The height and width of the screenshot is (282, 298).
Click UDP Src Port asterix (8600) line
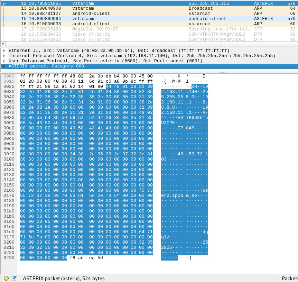(x=105, y=61)
